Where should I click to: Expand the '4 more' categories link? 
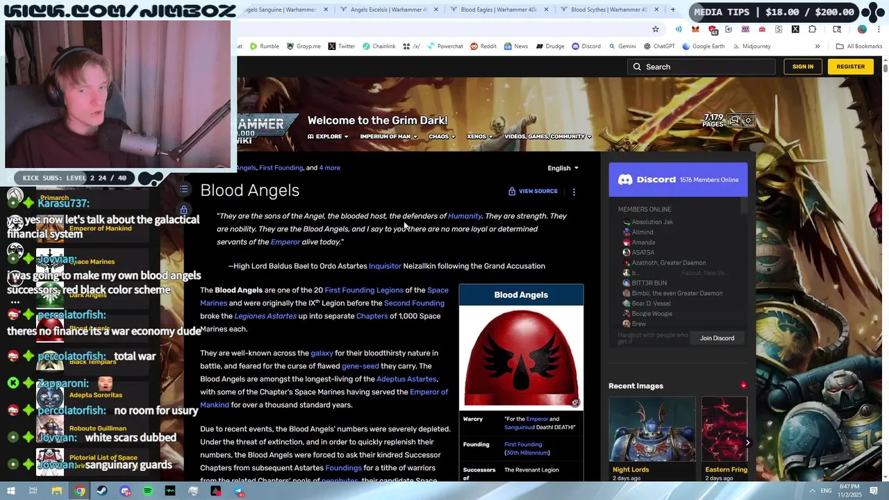pos(329,168)
